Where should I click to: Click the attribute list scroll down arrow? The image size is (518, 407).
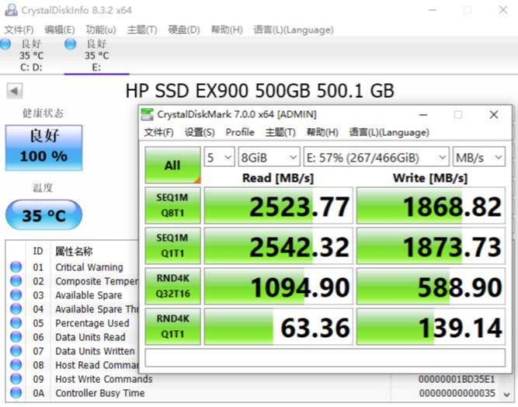(x=506, y=394)
